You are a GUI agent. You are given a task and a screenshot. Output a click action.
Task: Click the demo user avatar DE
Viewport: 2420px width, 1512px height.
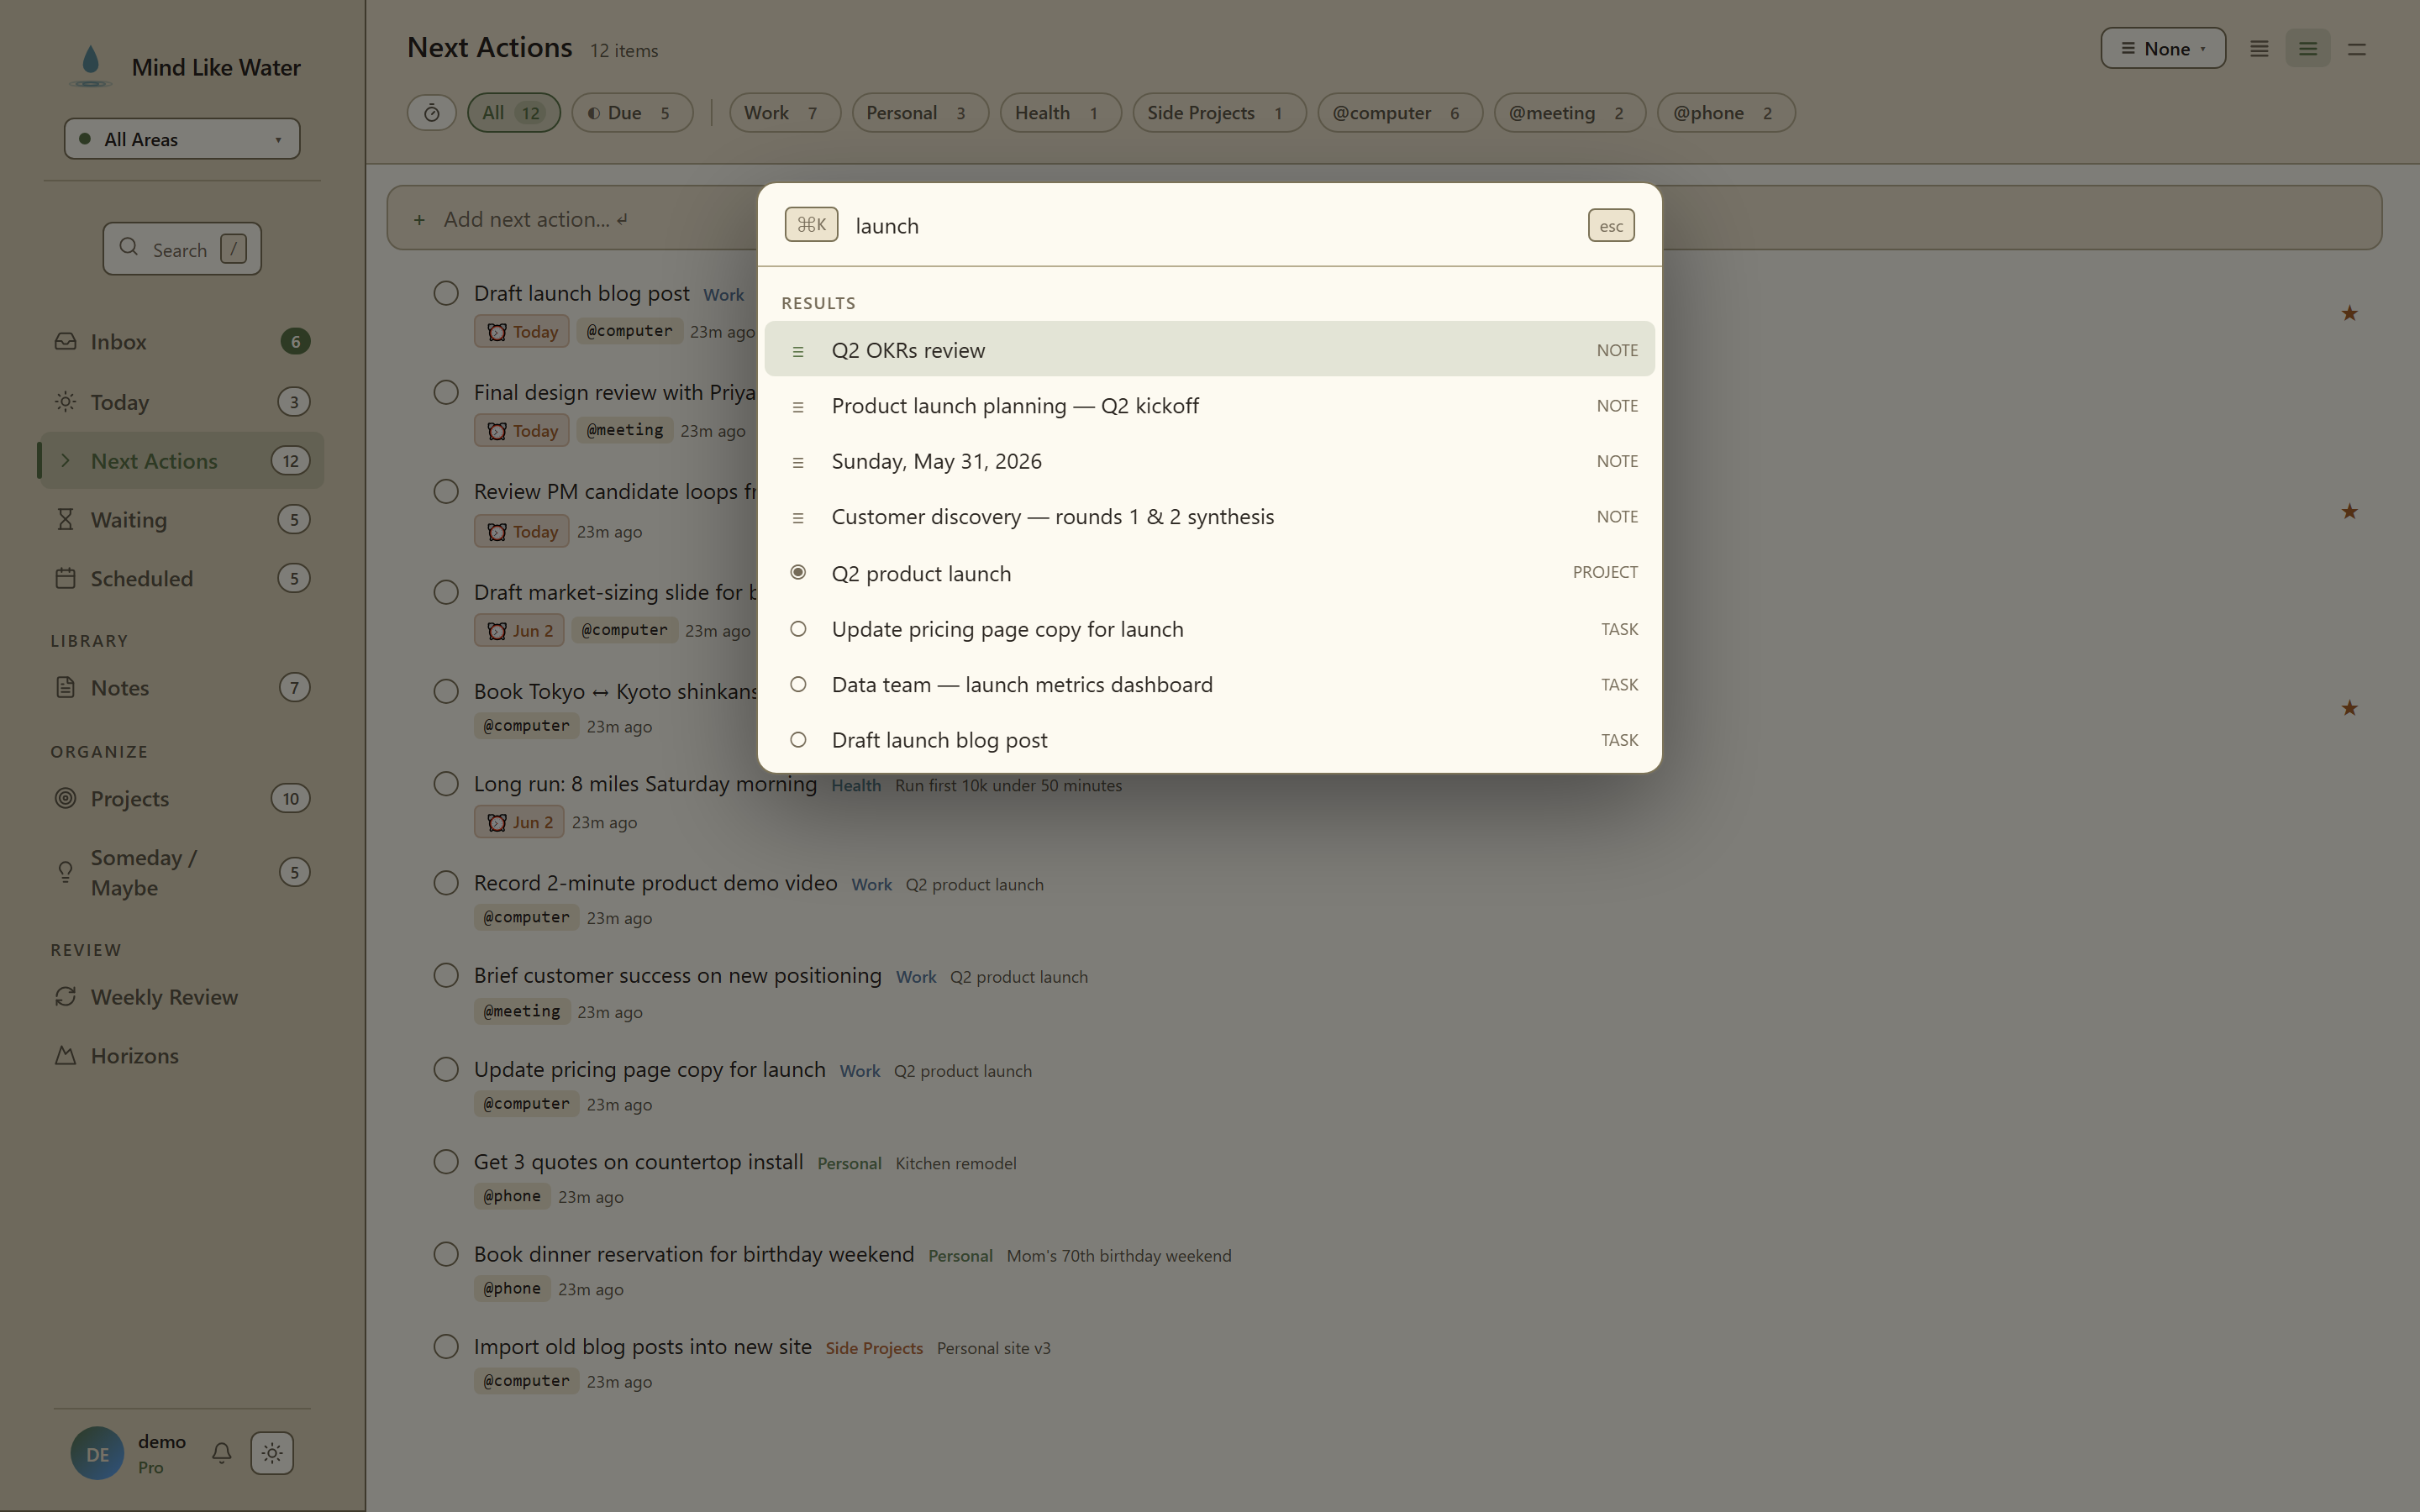[x=97, y=1454]
